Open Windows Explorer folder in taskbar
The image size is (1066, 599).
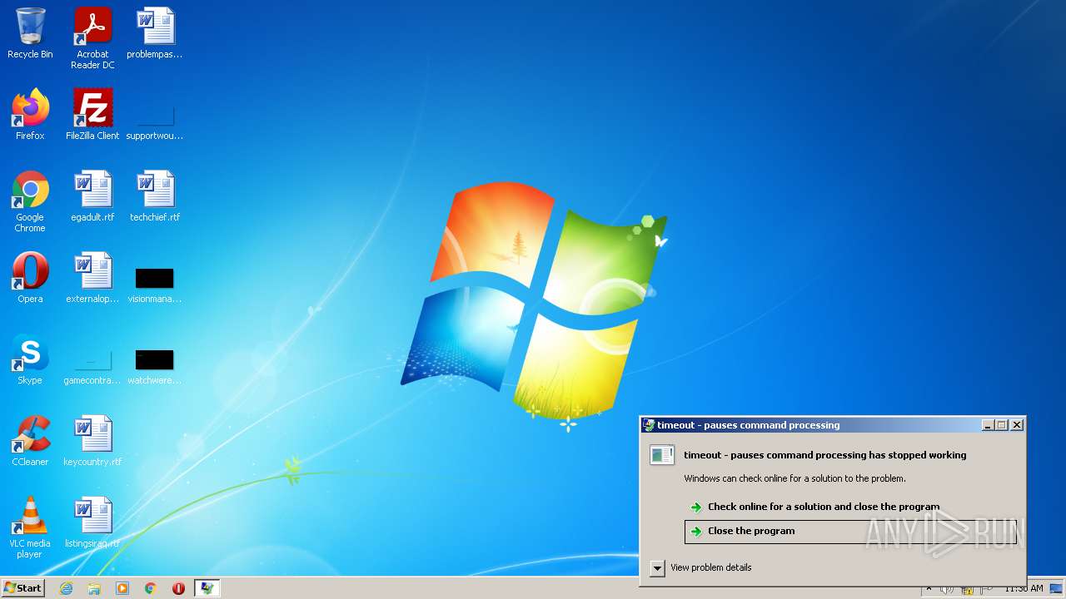coord(94,588)
